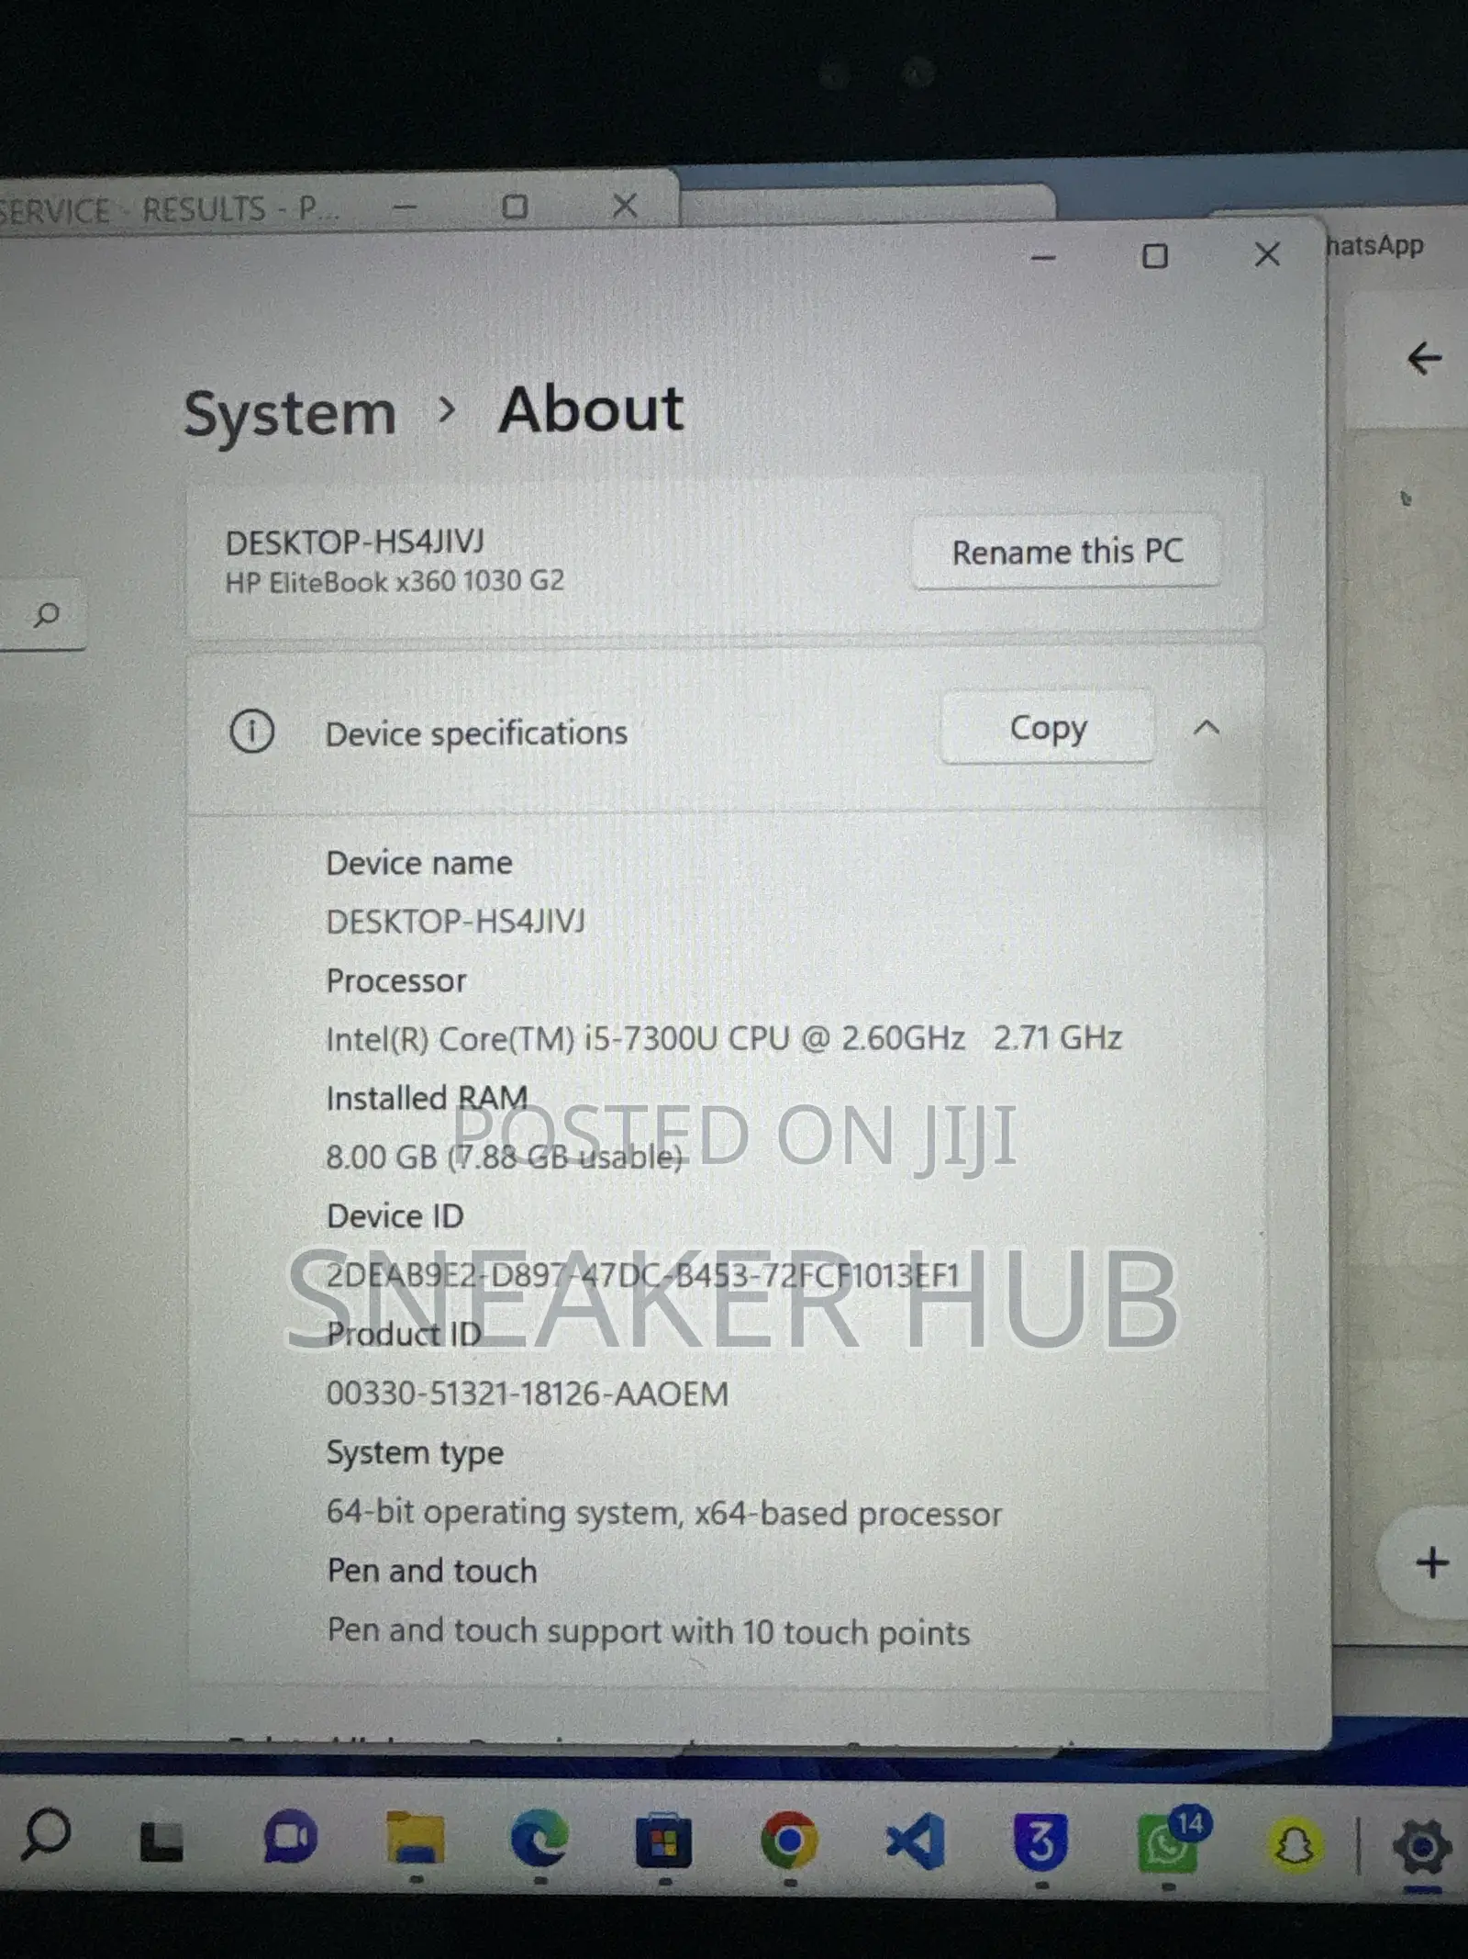
Task: Click the Intel Core i5-7300U processor value
Action: tap(724, 1038)
